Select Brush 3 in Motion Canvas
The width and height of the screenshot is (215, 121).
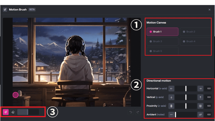click(163, 41)
